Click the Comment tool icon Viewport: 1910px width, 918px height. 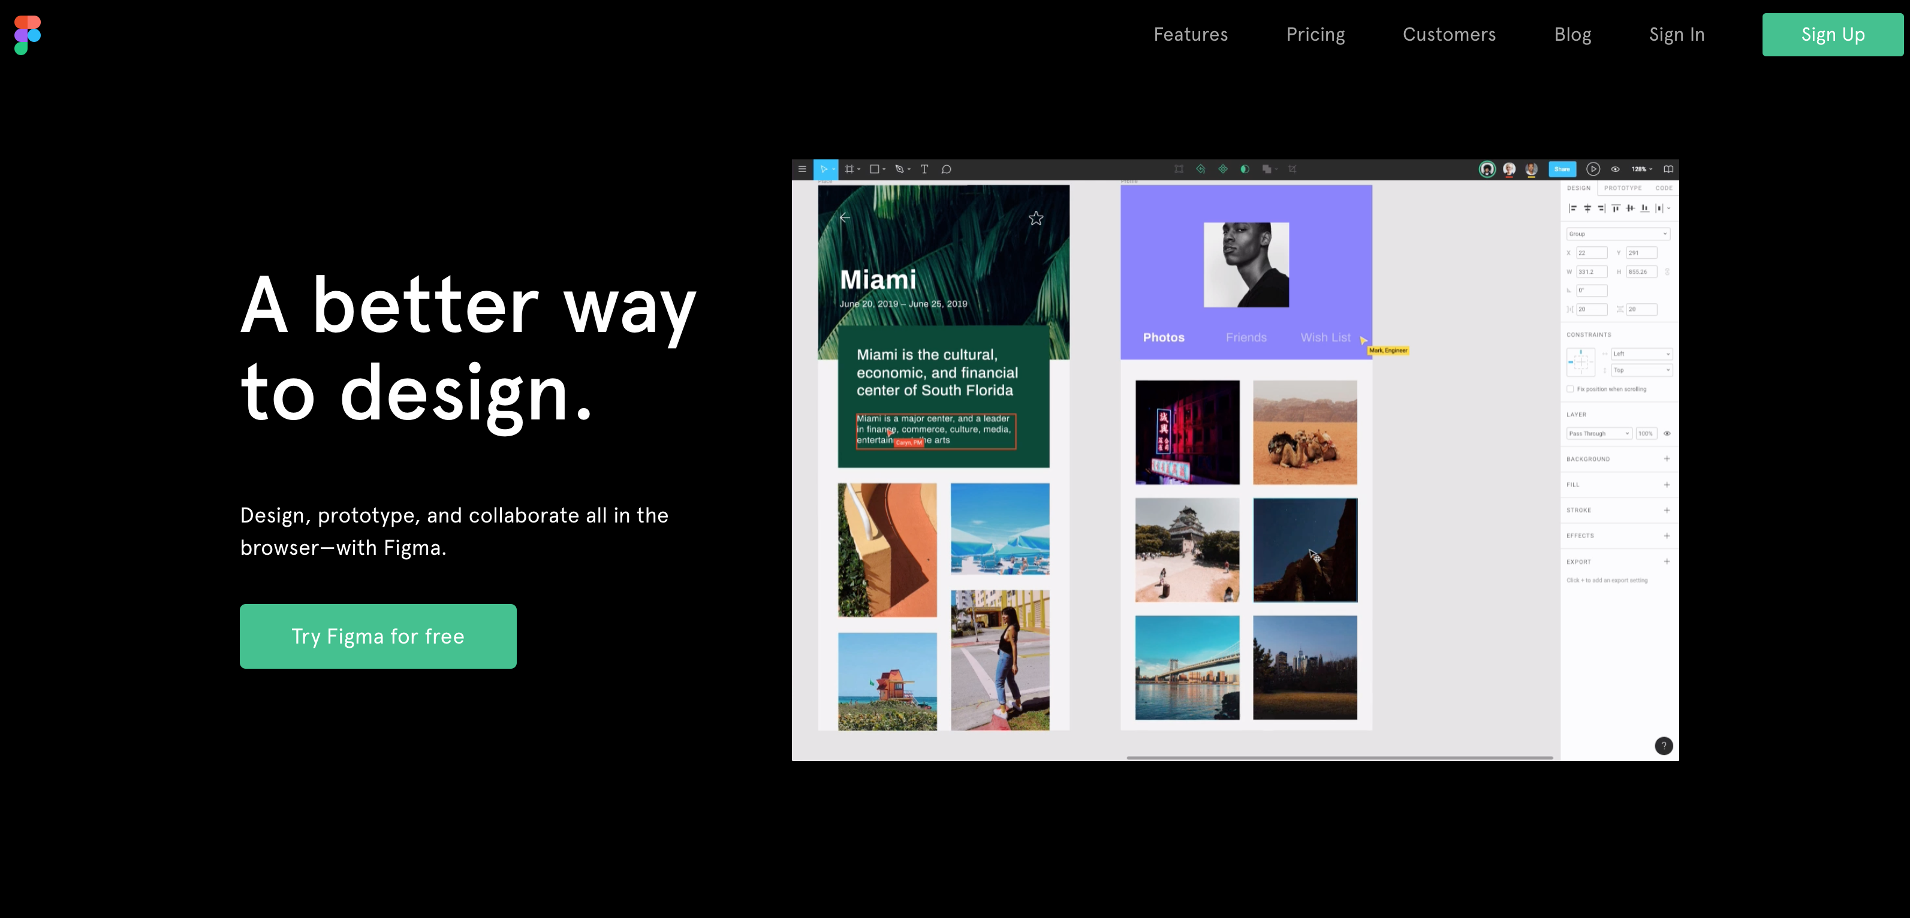coord(948,169)
